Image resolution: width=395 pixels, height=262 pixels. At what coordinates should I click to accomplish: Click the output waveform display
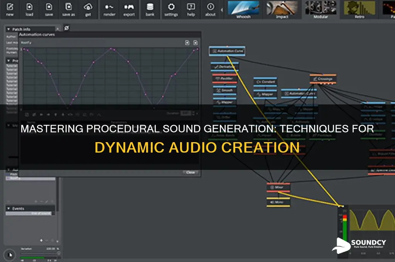372,221
